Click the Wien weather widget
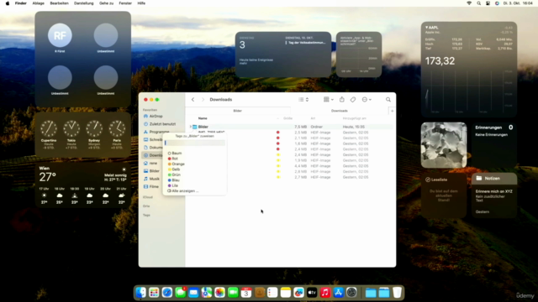 point(82,185)
